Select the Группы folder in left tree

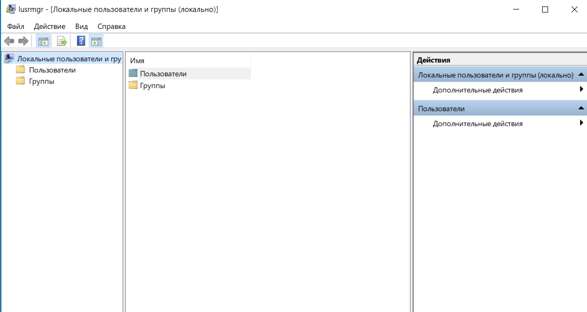click(41, 81)
